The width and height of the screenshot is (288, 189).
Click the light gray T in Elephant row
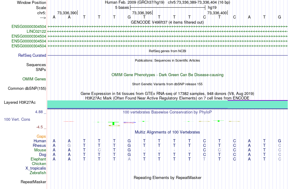pos(204,159)
